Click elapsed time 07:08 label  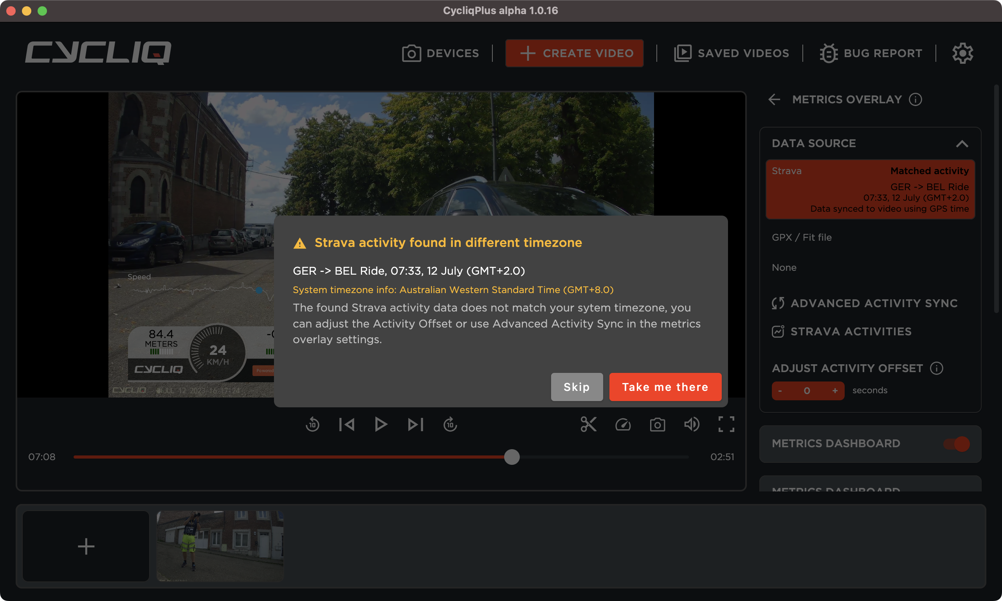click(x=42, y=457)
